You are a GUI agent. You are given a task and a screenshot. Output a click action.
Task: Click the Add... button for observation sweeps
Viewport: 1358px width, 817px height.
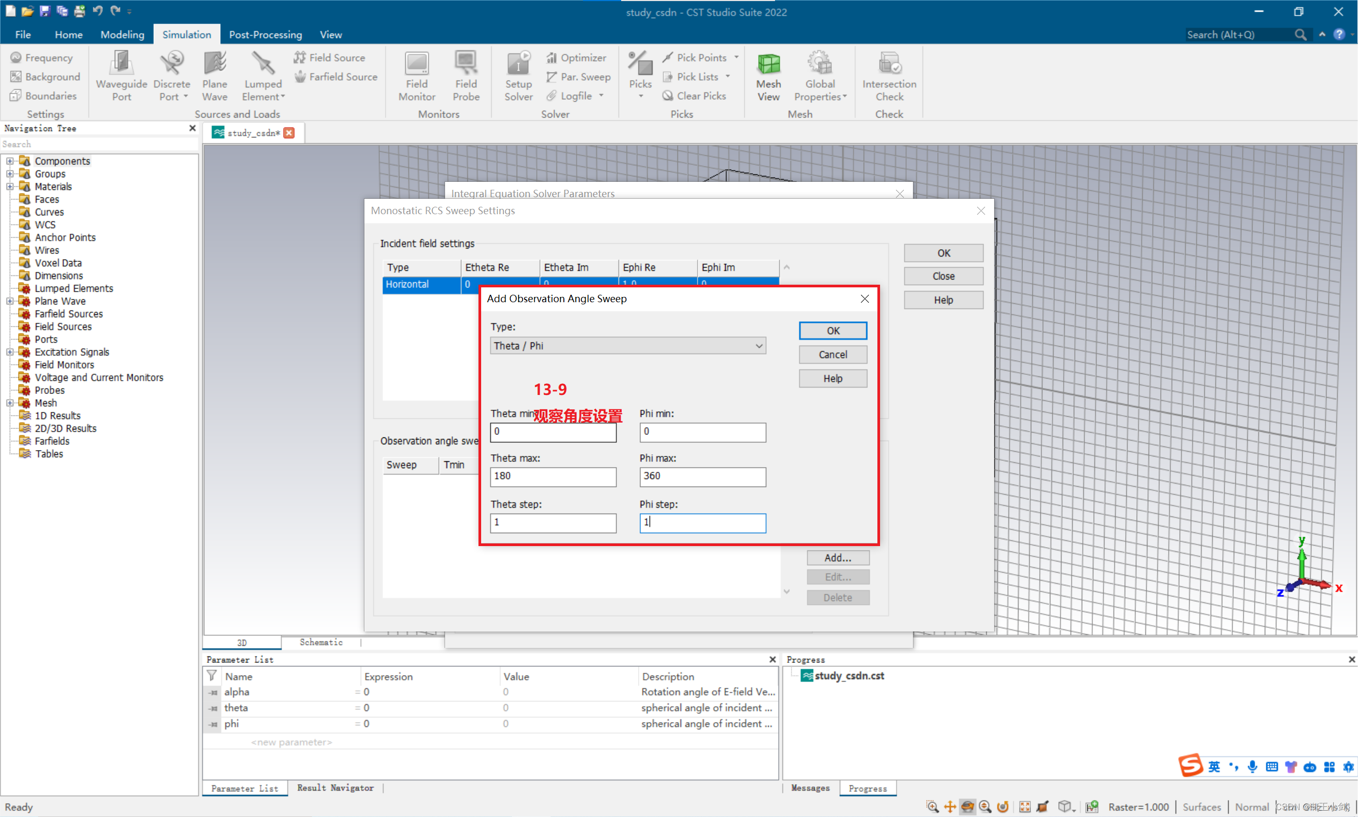pyautogui.click(x=838, y=558)
